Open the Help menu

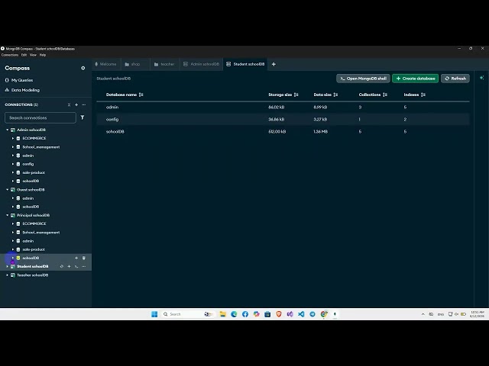[x=43, y=55]
